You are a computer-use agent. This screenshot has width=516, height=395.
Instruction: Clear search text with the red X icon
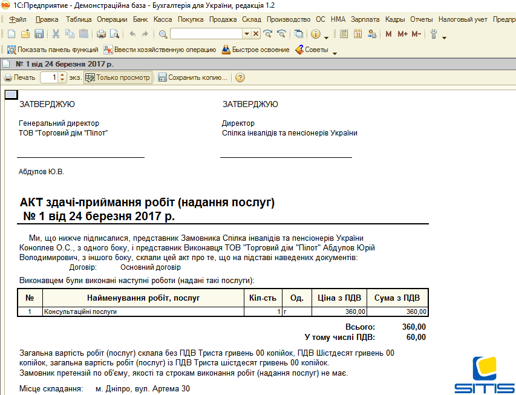tap(256, 34)
